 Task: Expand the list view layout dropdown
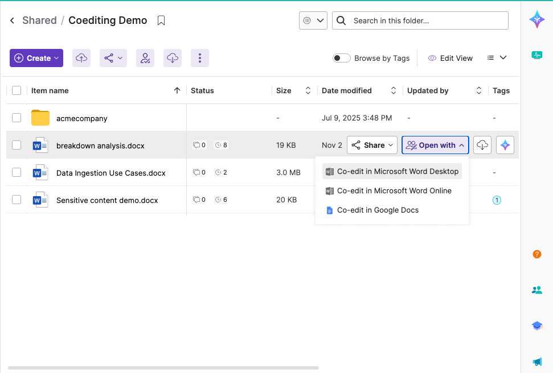(x=497, y=58)
